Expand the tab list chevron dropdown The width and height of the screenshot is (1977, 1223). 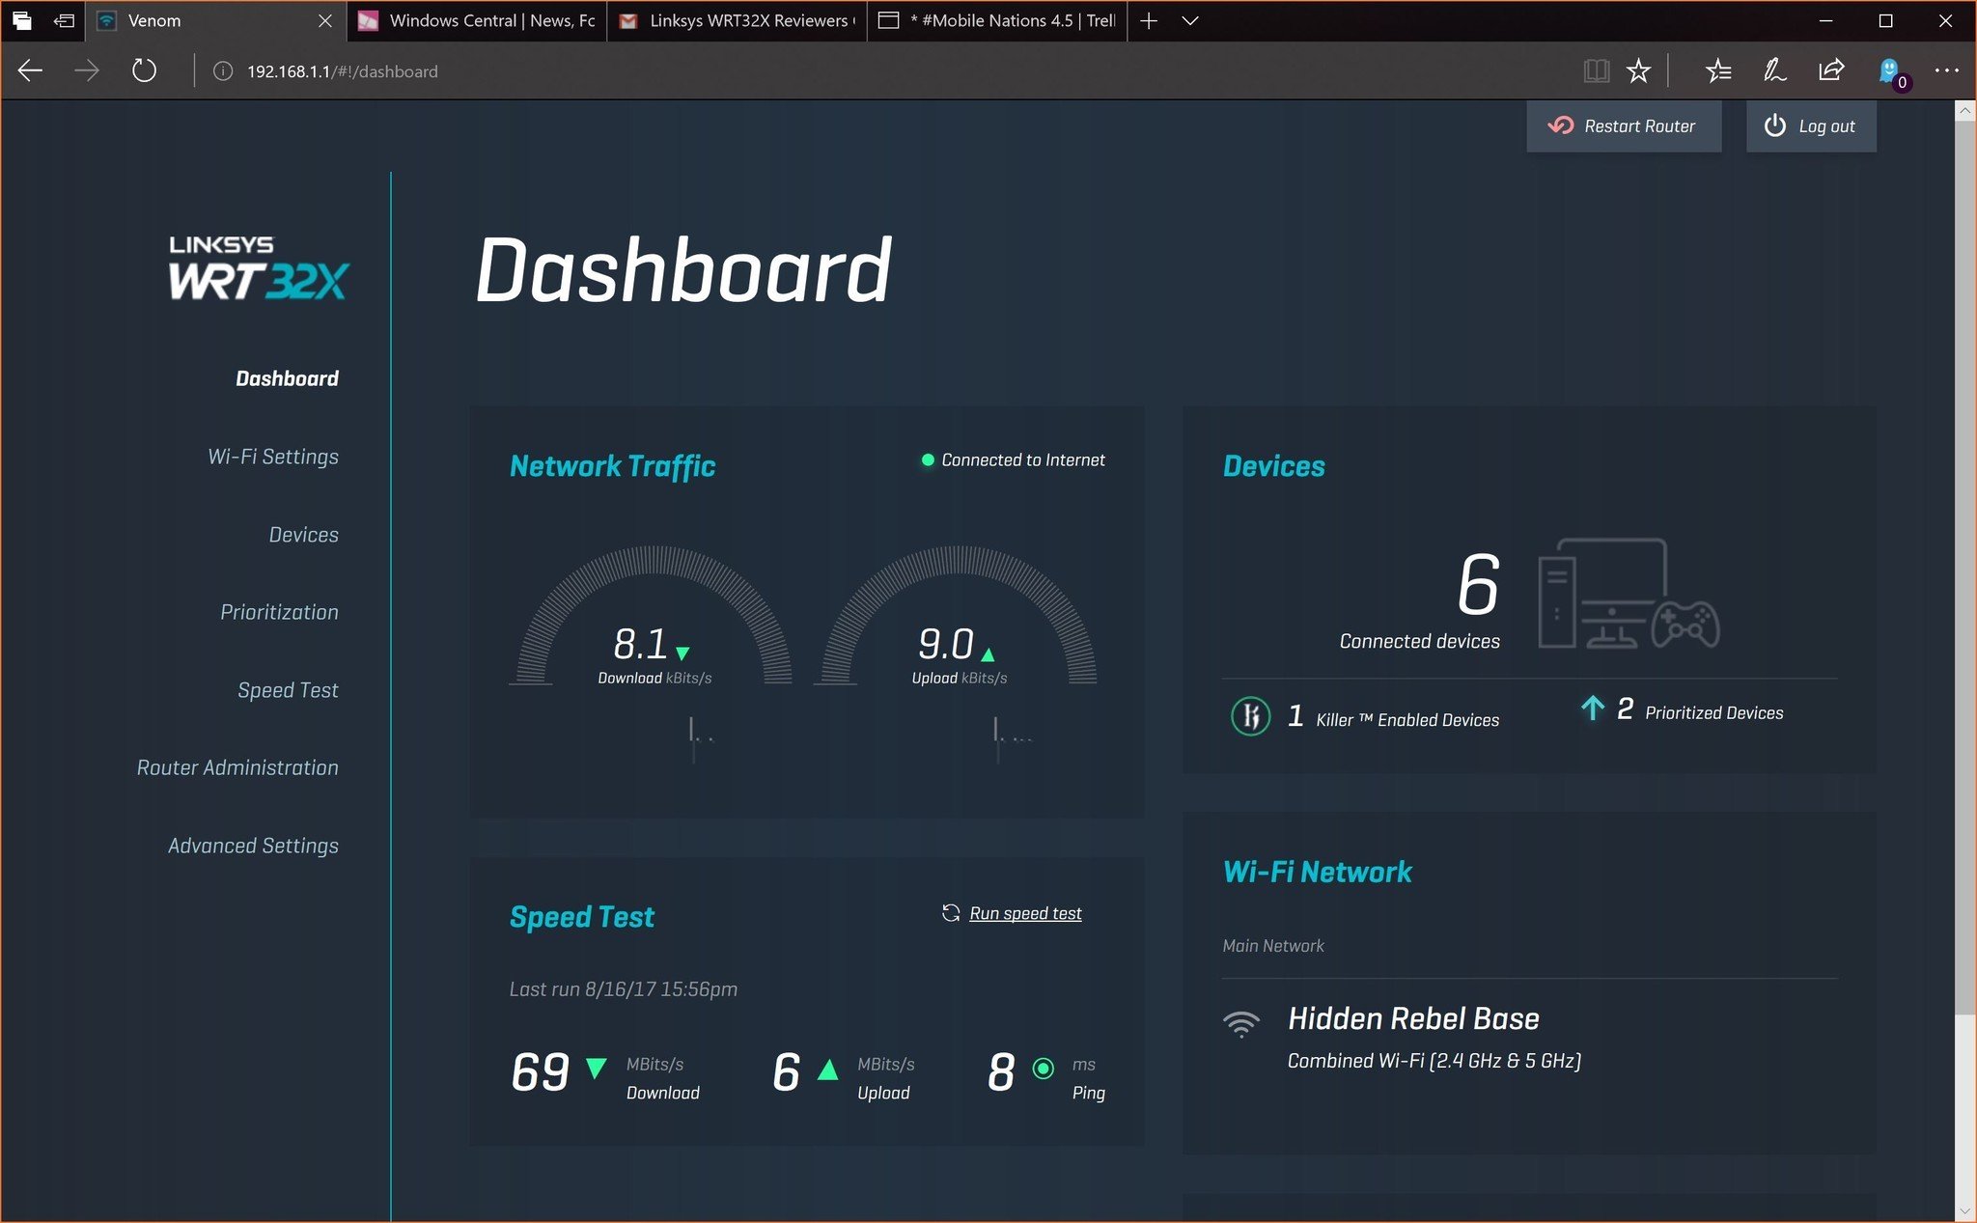tap(1190, 20)
